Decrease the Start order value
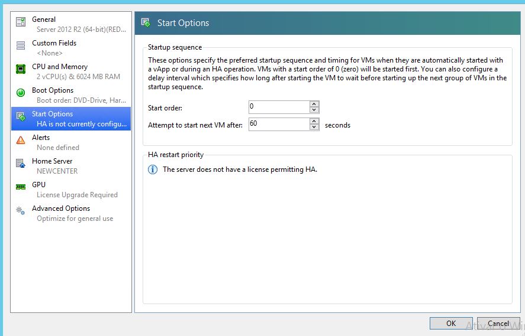The height and width of the screenshot is (336, 525). 314,110
